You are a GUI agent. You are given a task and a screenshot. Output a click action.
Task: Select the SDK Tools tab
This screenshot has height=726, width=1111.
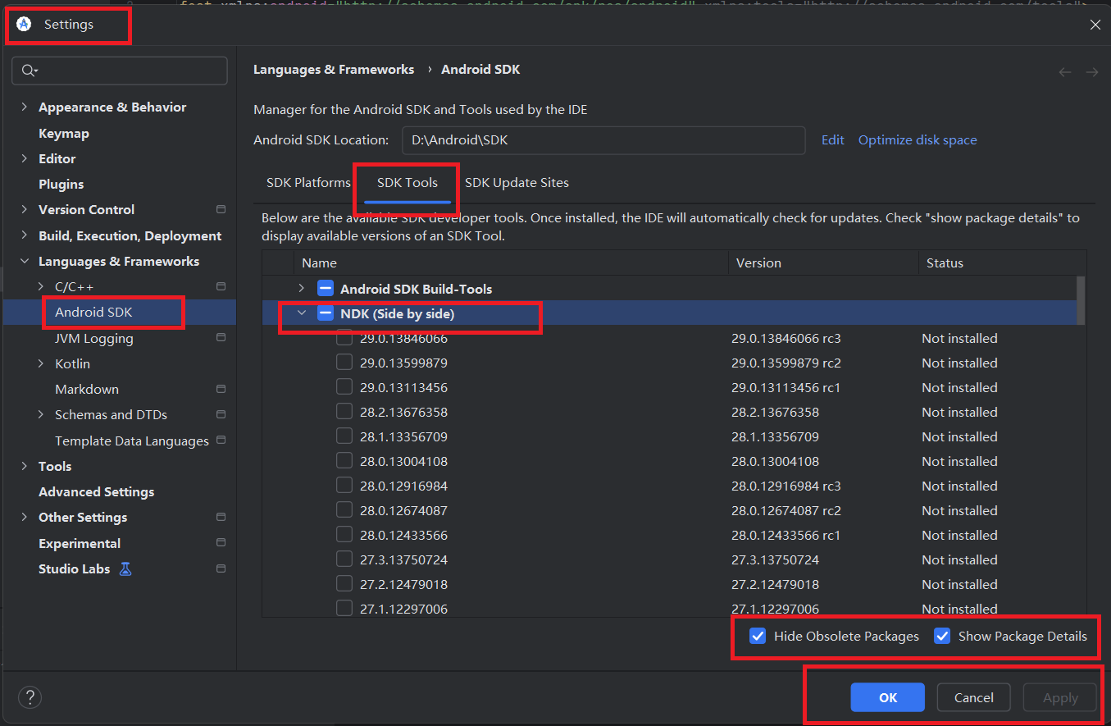[408, 182]
